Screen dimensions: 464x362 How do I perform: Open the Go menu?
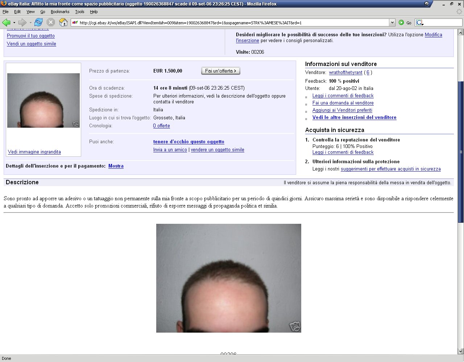tap(43, 12)
